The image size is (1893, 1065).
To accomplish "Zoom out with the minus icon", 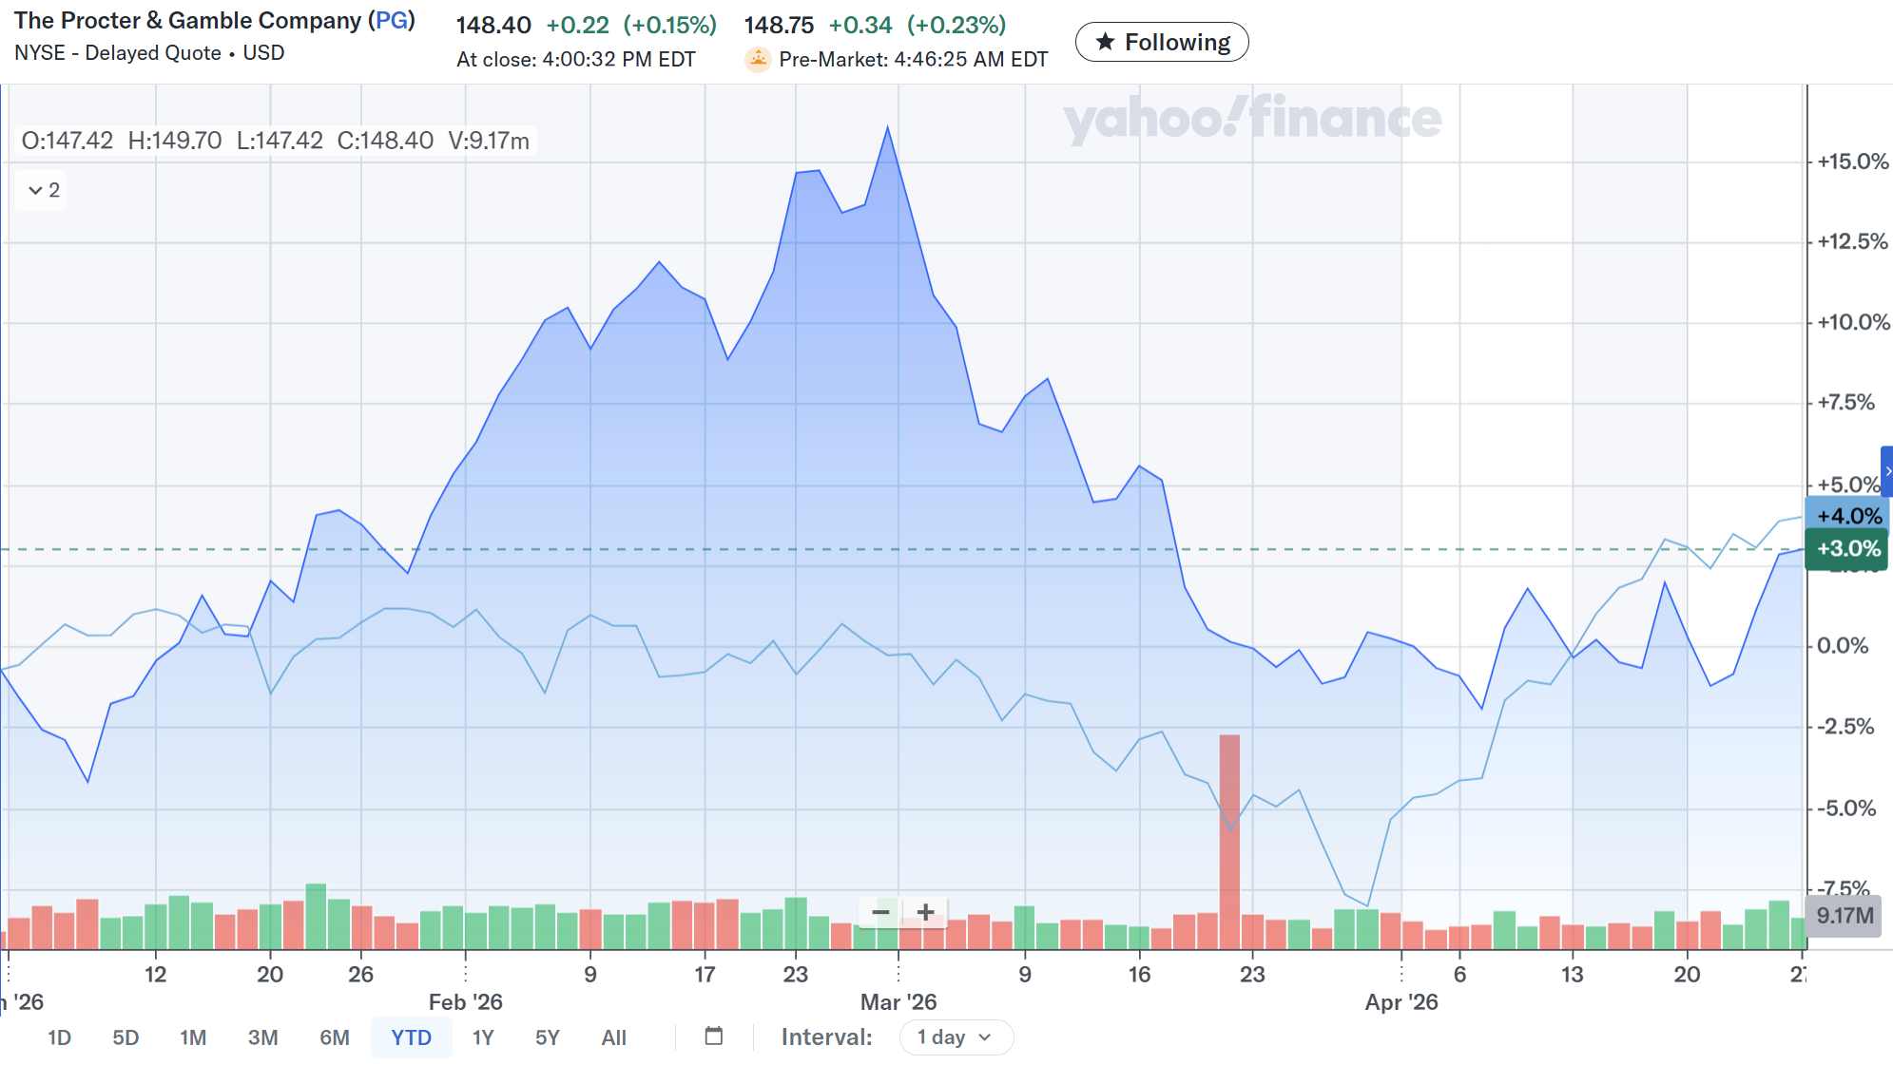I will pos(880,912).
